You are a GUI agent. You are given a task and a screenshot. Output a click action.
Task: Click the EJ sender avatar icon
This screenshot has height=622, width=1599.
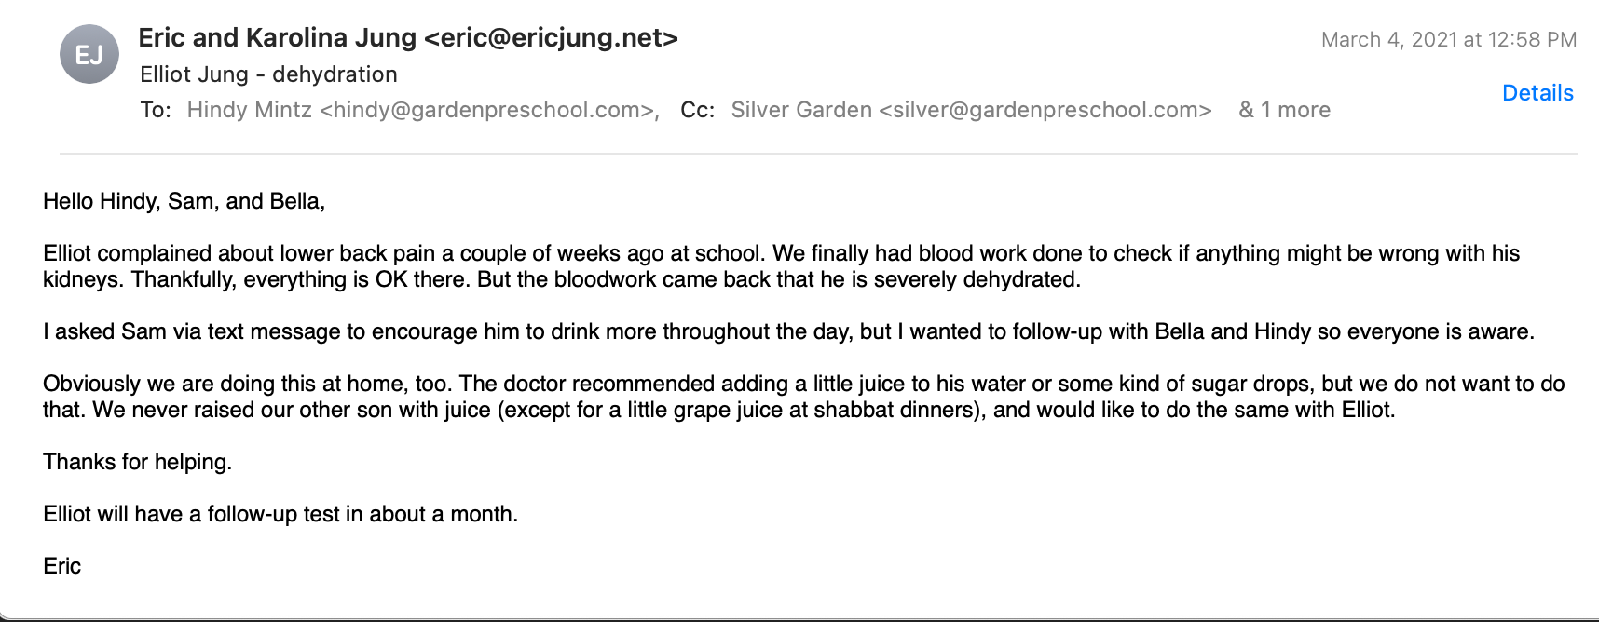point(89,54)
